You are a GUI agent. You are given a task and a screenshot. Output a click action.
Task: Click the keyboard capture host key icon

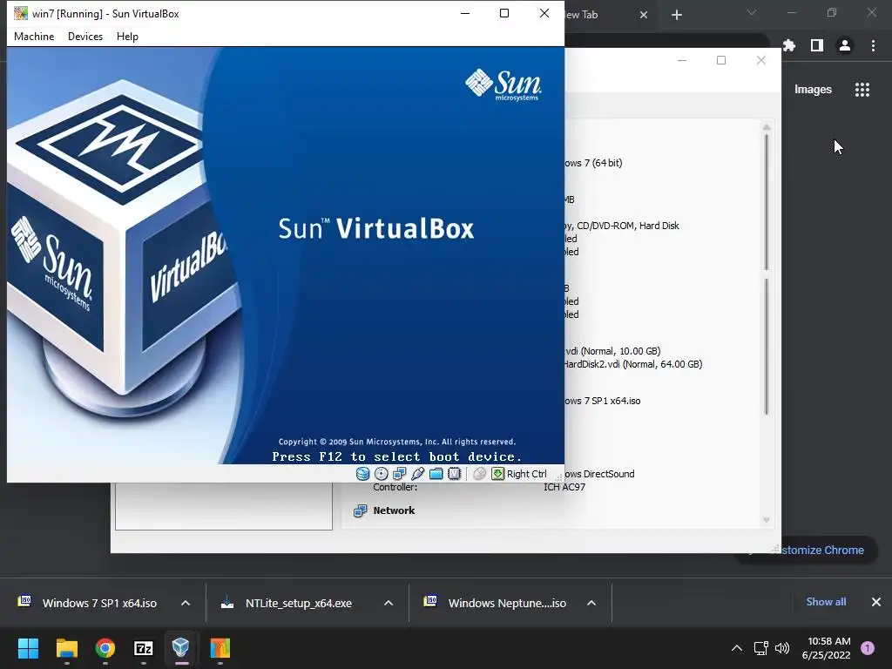point(497,474)
